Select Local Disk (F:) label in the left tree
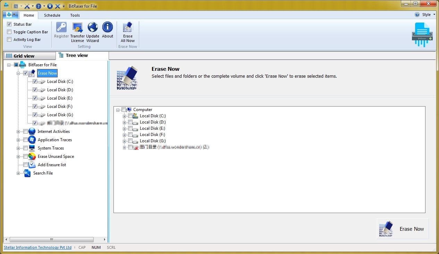The height and width of the screenshot is (254, 439). point(60,107)
